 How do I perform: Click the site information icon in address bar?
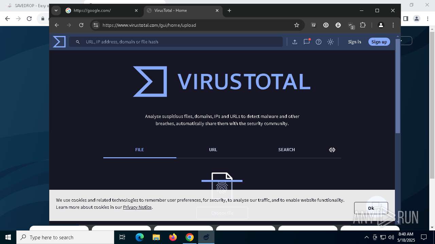point(96,25)
